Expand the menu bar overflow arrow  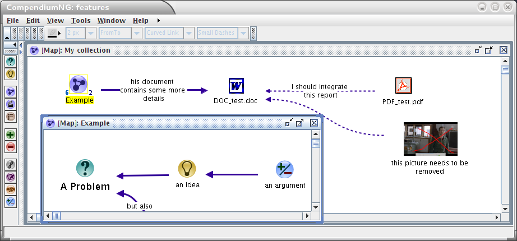tap(159, 20)
